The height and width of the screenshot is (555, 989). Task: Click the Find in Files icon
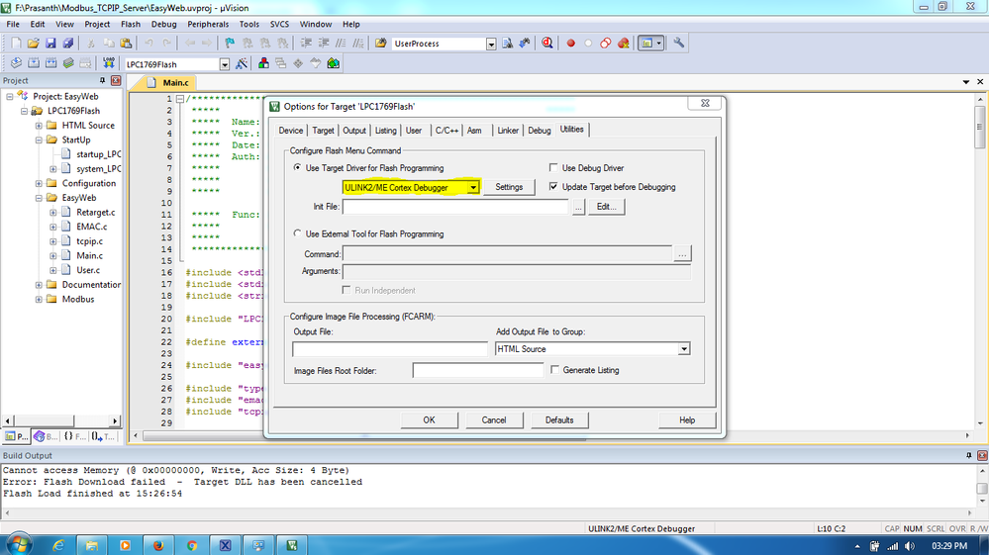click(381, 43)
